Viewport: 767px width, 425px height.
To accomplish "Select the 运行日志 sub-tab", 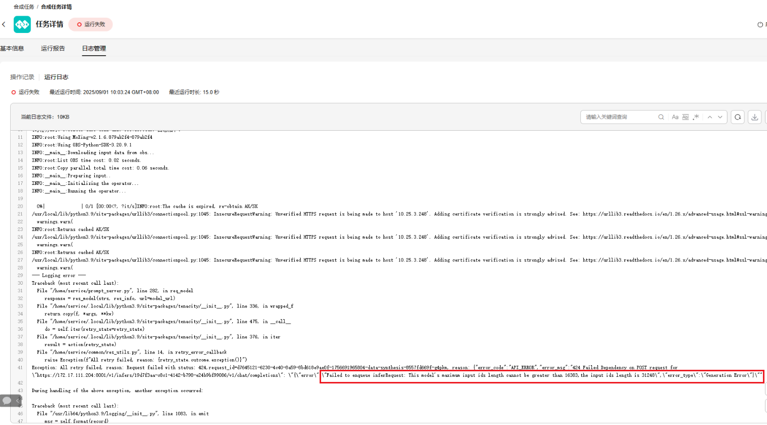I will (56, 77).
